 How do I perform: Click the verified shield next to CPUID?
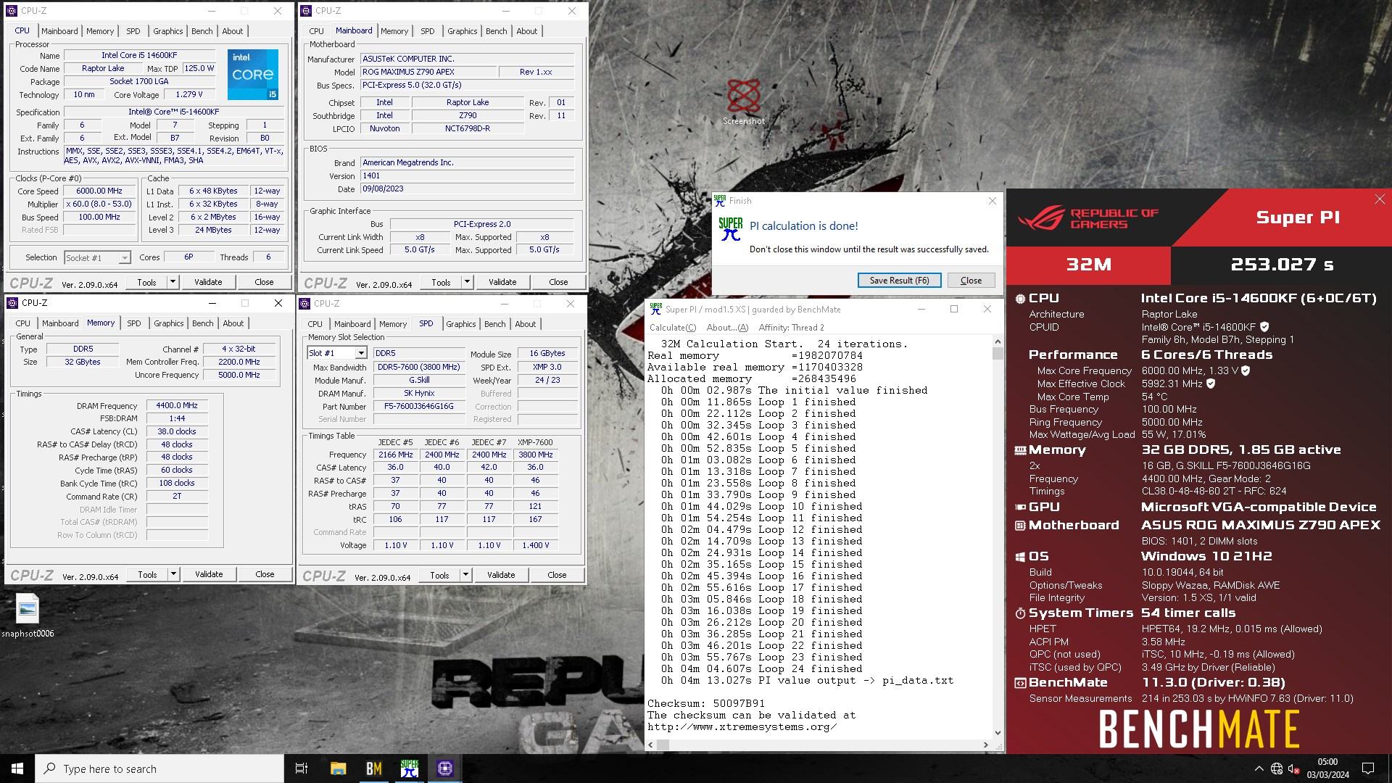[x=1264, y=327]
